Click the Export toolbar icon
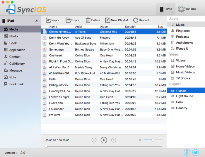Screen dimensions: 205x157 click(x=68, y=20)
